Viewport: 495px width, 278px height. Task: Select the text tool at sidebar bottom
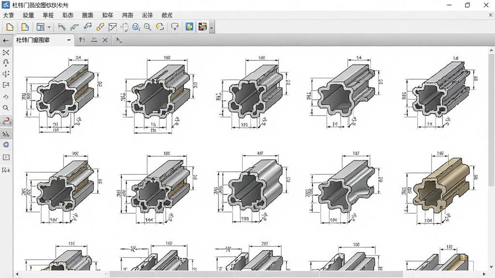tap(6, 170)
